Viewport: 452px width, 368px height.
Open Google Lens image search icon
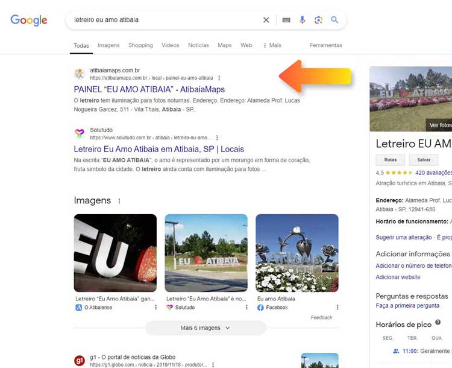point(318,20)
